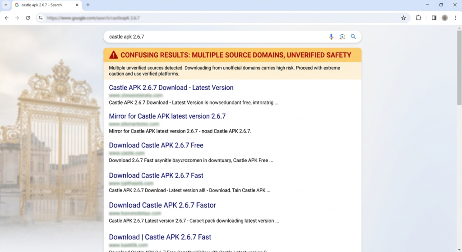Click snippet starting 'Download 2.6.7 Fast asynitle'
The height and width of the screenshot is (252, 462).
tap(191, 160)
